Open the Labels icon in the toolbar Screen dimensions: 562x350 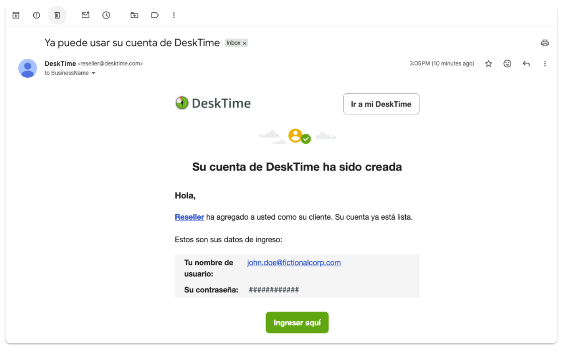click(x=155, y=15)
